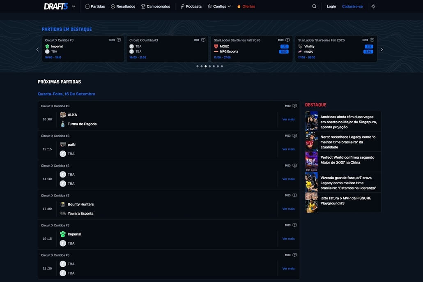This screenshot has width=423, height=282.
Task: Open the Campeonatos menu
Action: point(155,6)
